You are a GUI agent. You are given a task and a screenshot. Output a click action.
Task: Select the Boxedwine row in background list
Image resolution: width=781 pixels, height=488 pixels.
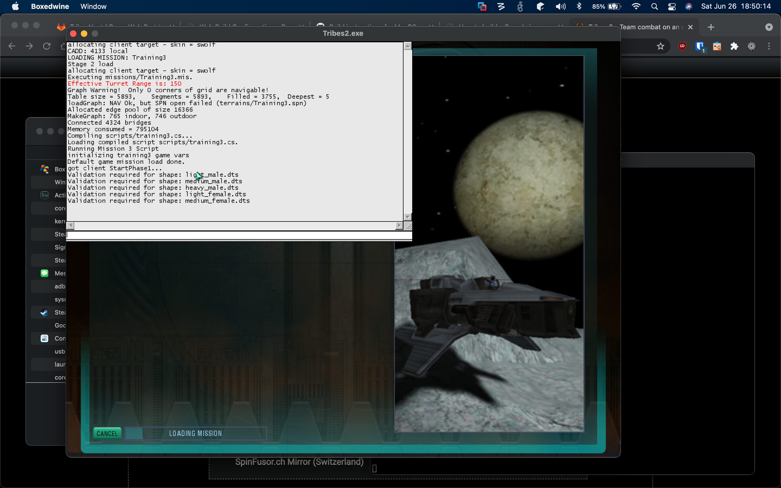[49, 169]
